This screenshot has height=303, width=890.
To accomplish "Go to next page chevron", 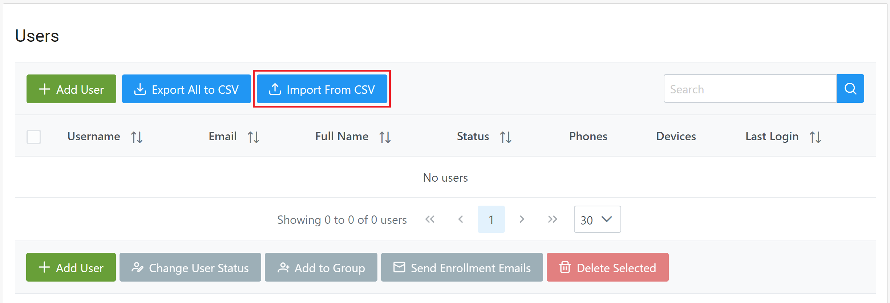I will click(x=522, y=219).
